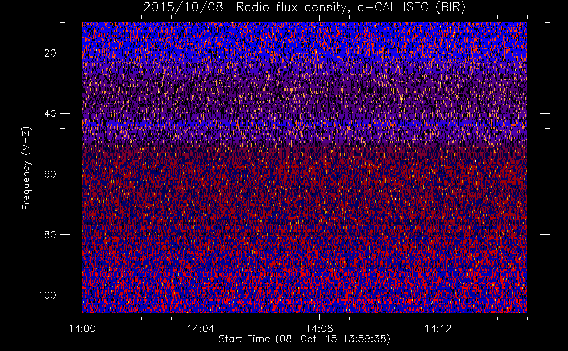This screenshot has width=568, height=351.
Task: Select the 100 MHz frequency tick label
Action: tap(47, 295)
